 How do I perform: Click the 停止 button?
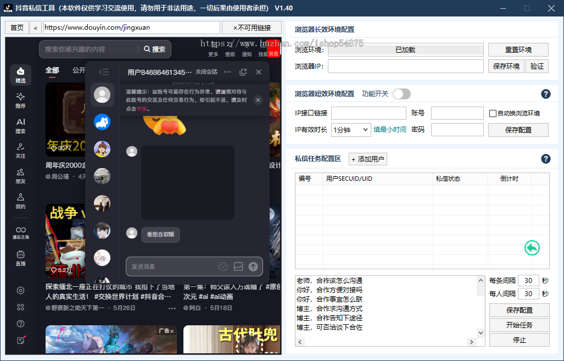(x=520, y=340)
